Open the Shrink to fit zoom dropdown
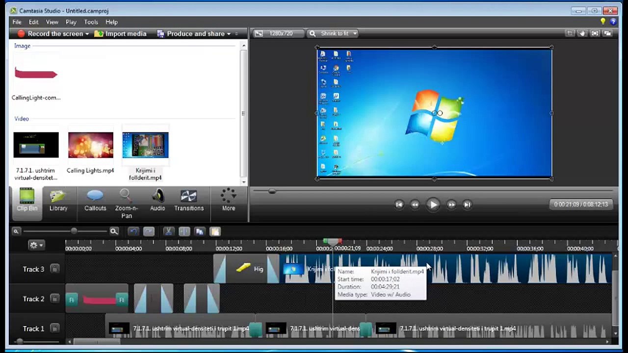628x353 pixels. click(x=334, y=33)
